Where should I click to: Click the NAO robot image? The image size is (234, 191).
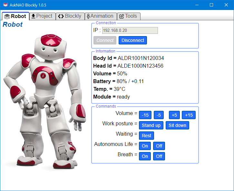tap(45, 100)
